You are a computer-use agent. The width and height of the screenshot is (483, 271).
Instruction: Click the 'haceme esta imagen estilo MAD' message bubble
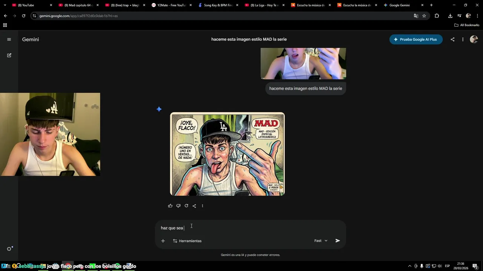point(306,88)
